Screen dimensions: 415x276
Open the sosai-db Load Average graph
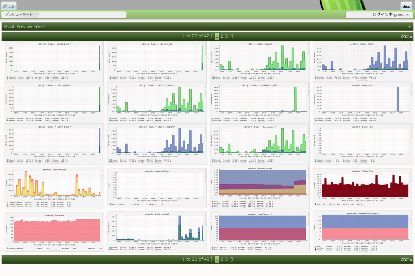[x=55, y=188]
